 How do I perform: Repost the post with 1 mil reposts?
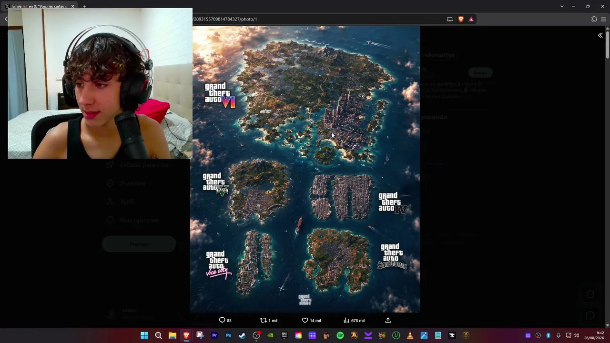tap(268, 321)
